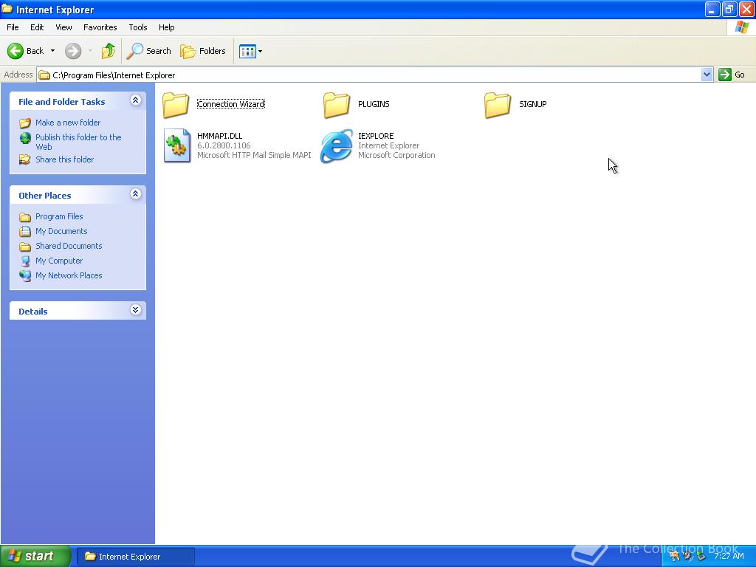Select the Connection Wizard folder icon

pyautogui.click(x=176, y=105)
